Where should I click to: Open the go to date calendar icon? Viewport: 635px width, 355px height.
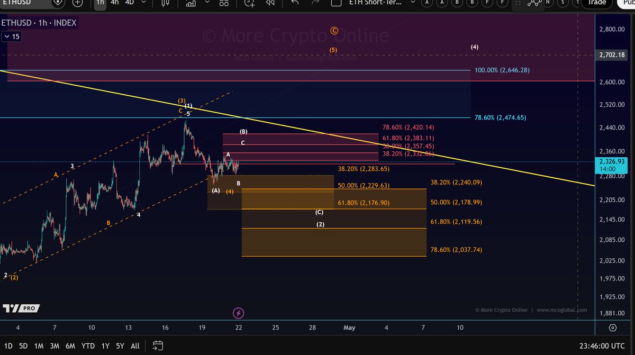[157, 346]
